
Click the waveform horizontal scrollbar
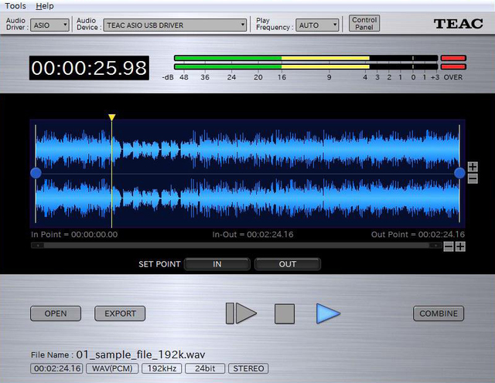pyautogui.click(x=236, y=246)
